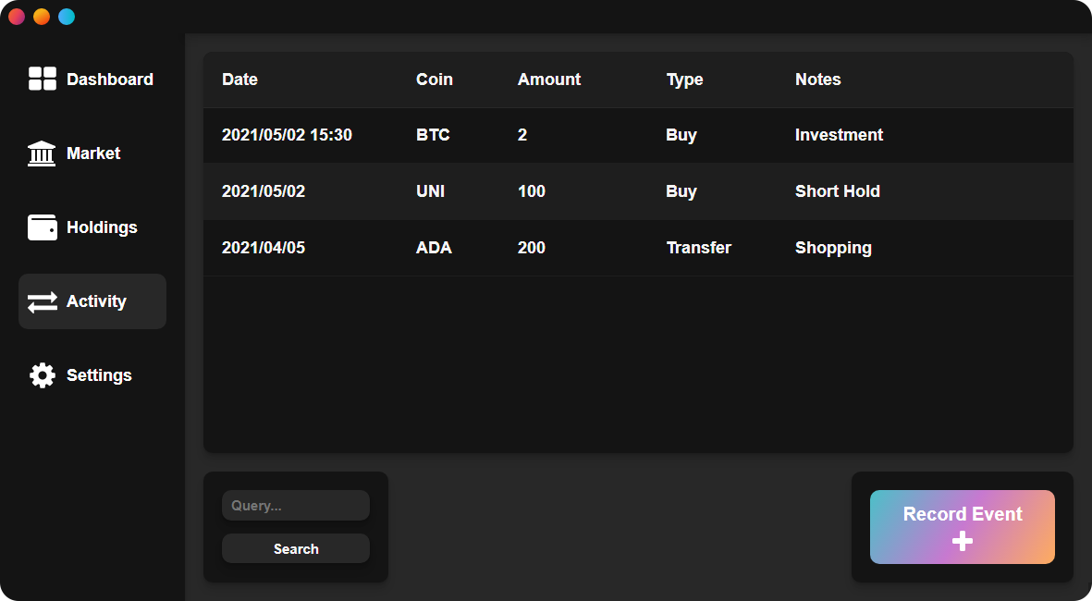
Task: Select the date 2021/05/02 15:30
Action: pyautogui.click(x=287, y=135)
